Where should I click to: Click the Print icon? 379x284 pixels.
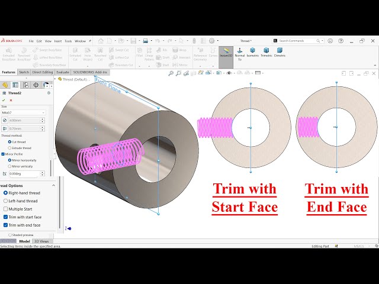pyautogui.click(x=145, y=41)
